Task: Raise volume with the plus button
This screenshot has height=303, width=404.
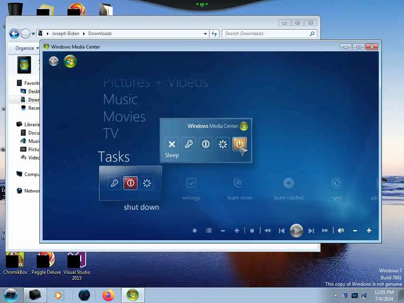Action: (x=369, y=230)
